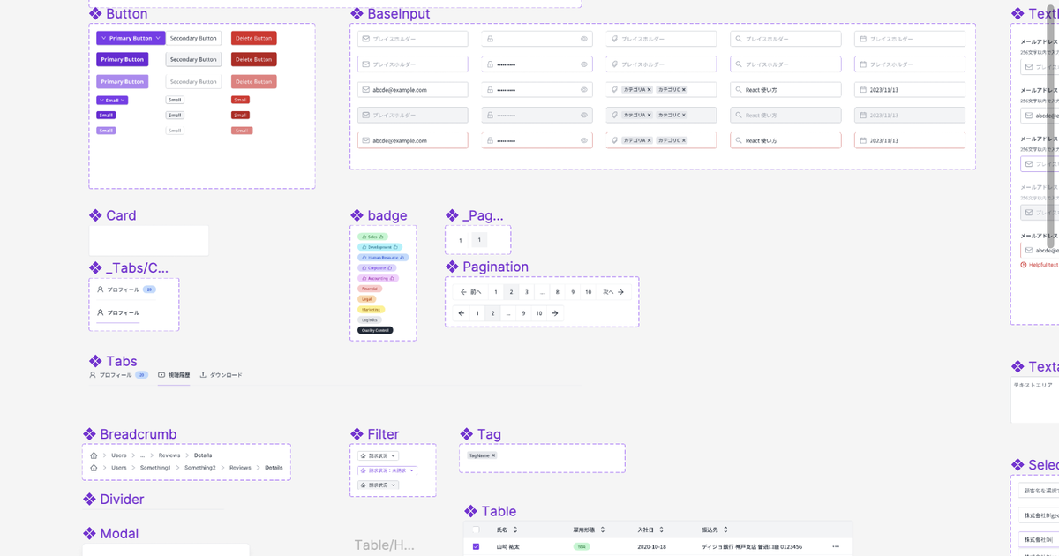Select the ダウンロード tab

point(221,375)
